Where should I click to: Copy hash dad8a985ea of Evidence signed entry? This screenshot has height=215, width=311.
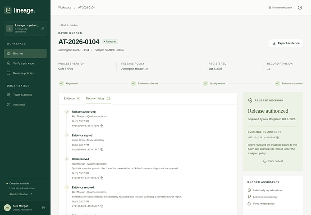tap(102, 149)
